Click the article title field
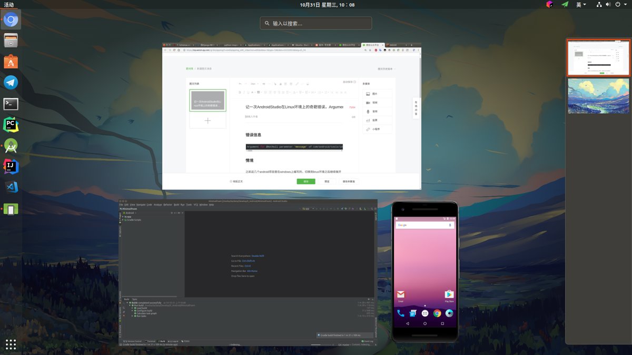 [295, 107]
